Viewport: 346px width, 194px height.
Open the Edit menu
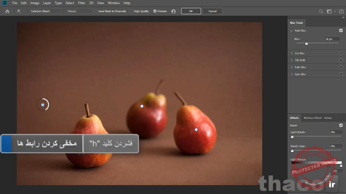point(24,3)
